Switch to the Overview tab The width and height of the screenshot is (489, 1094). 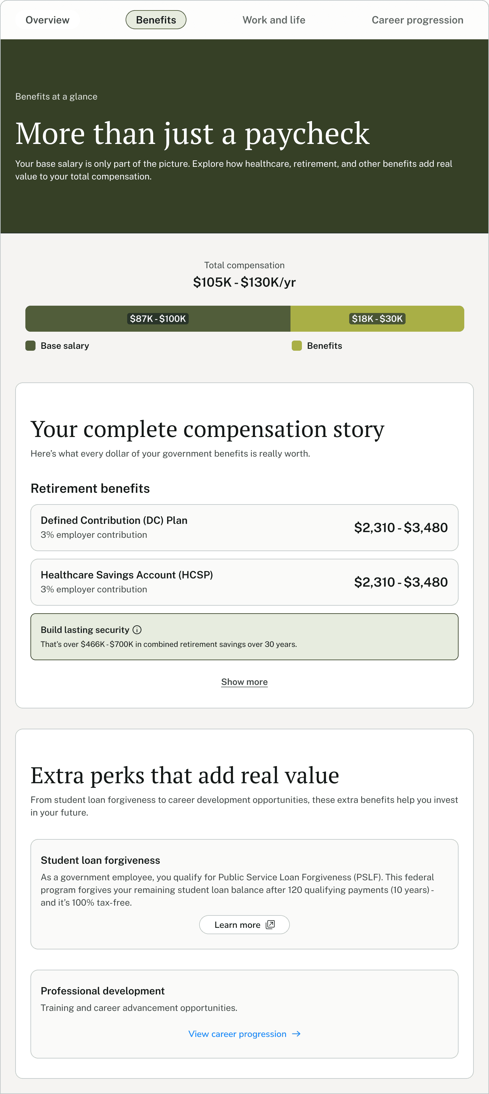(47, 20)
